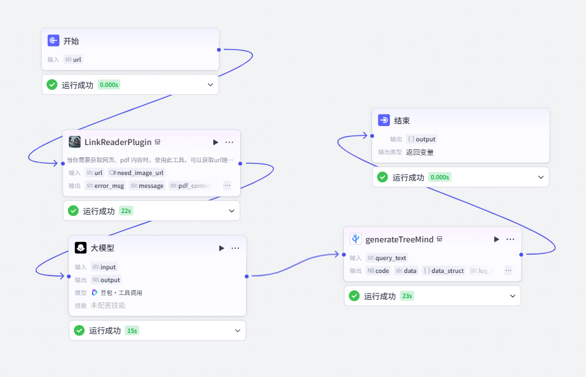Run the 大模型 node with play button
This screenshot has height=377, width=586.
click(222, 248)
